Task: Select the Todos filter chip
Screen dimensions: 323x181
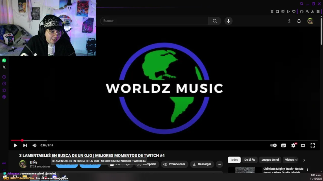Action: [234, 160]
